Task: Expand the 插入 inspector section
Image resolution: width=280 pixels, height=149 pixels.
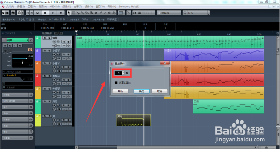Action: (x=17, y=107)
